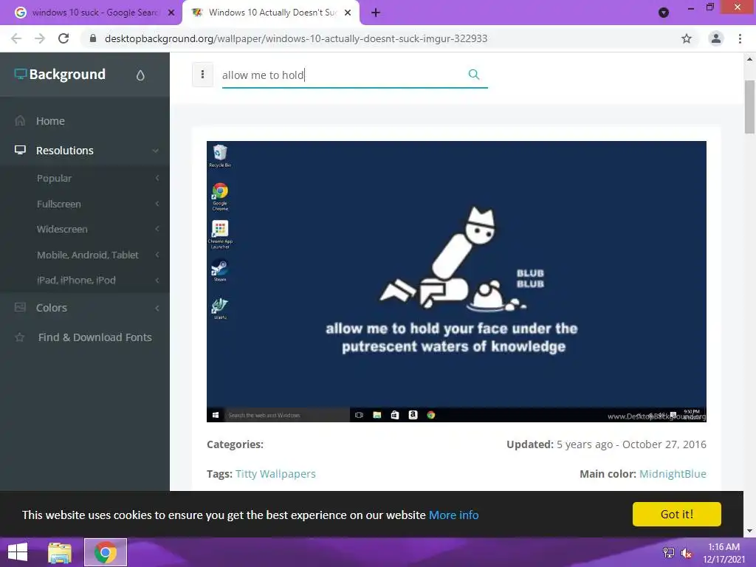The width and height of the screenshot is (756, 567).
Task: Accept cookies with the Got it! button
Action: (x=676, y=514)
